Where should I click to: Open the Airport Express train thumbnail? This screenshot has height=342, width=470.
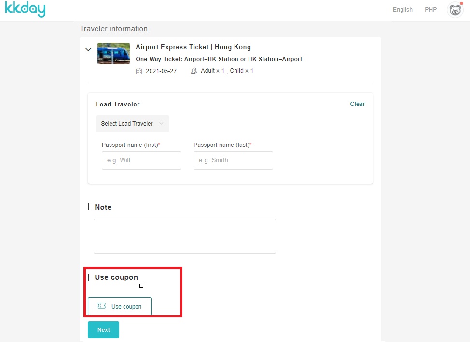point(113,53)
